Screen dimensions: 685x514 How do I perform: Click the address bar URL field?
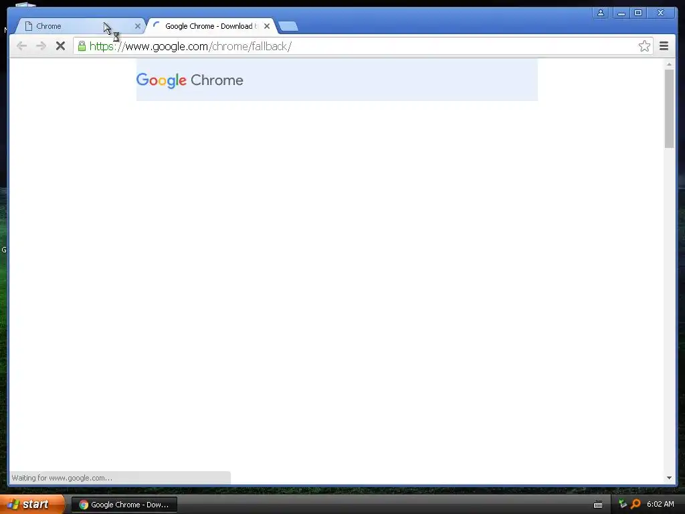pyautogui.click(x=363, y=46)
